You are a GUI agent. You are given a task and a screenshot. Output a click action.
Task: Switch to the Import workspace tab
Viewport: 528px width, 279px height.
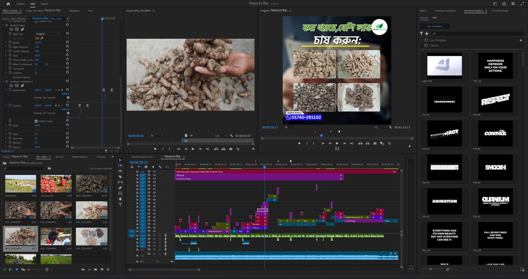[x=21, y=4]
